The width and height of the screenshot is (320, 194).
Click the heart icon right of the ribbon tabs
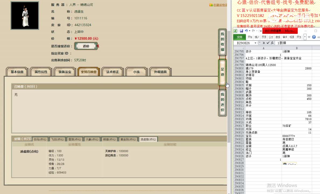coord(308,37)
